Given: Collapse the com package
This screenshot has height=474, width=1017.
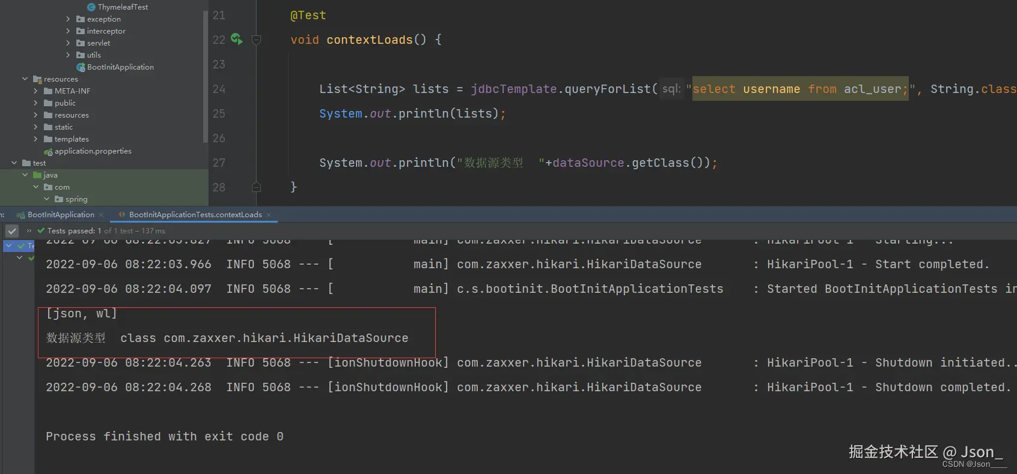Looking at the screenshot, I should pos(35,187).
